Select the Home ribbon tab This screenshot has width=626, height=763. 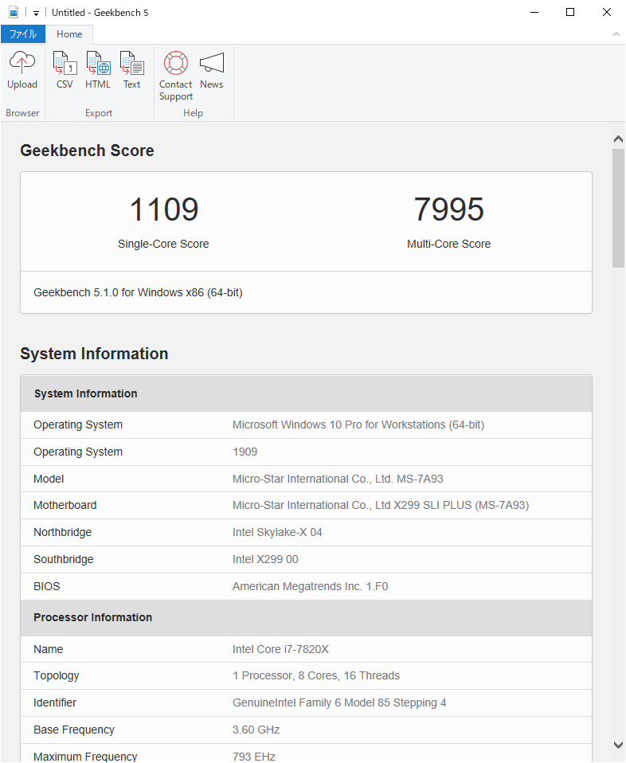pos(69,34)
